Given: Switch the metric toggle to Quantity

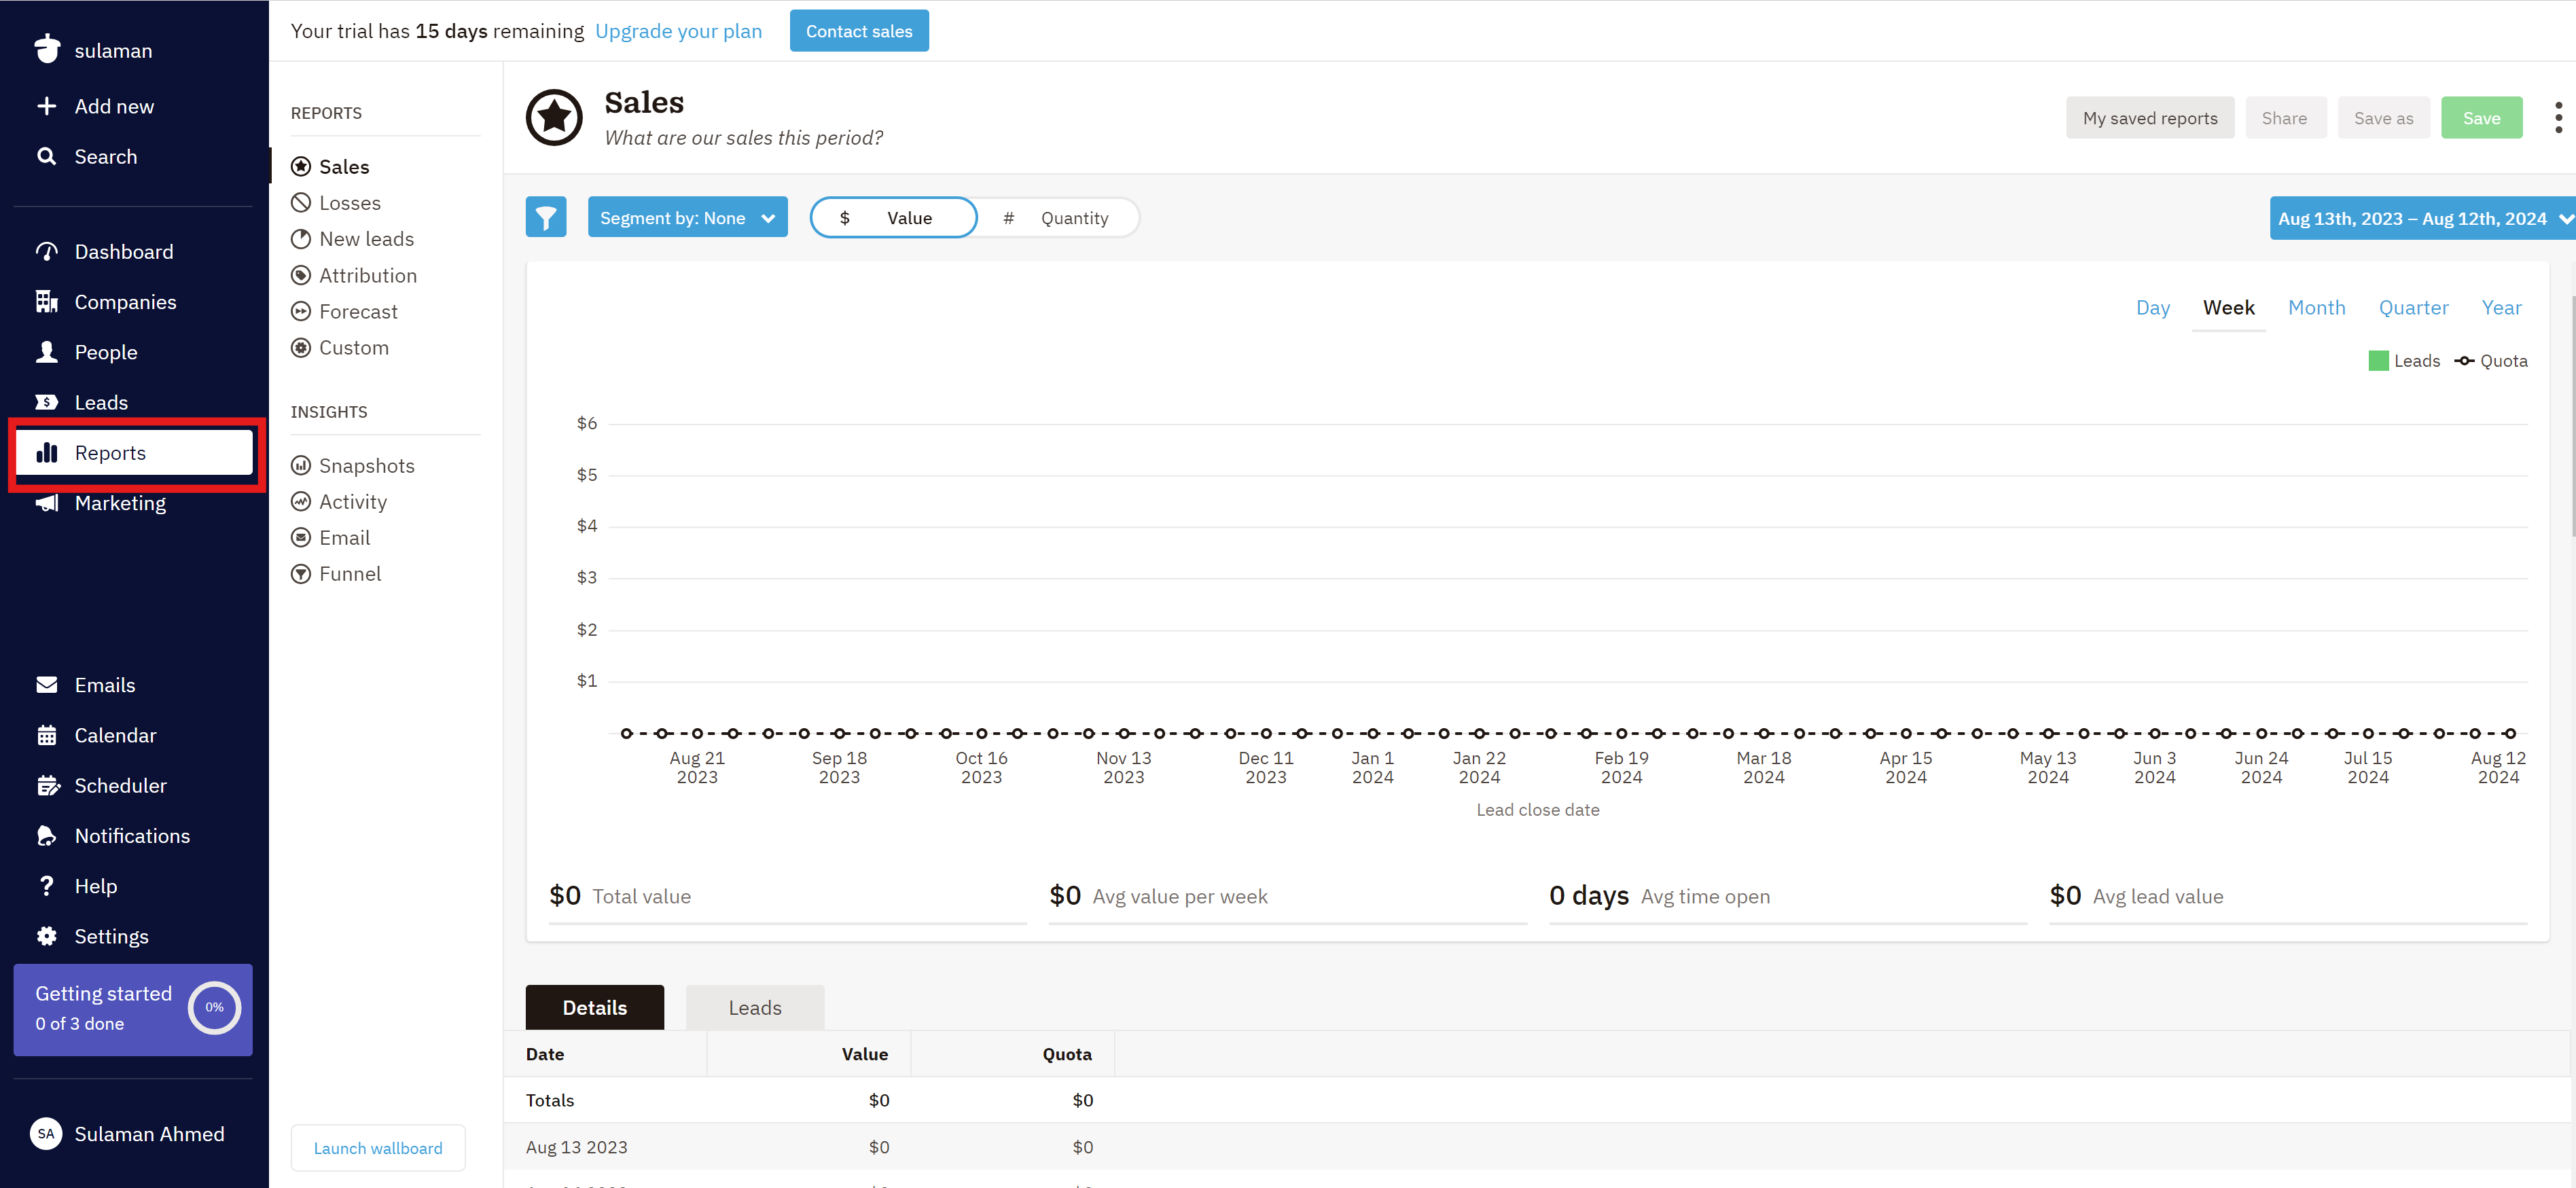Looking at the screenshot, I should point(1057,218).
